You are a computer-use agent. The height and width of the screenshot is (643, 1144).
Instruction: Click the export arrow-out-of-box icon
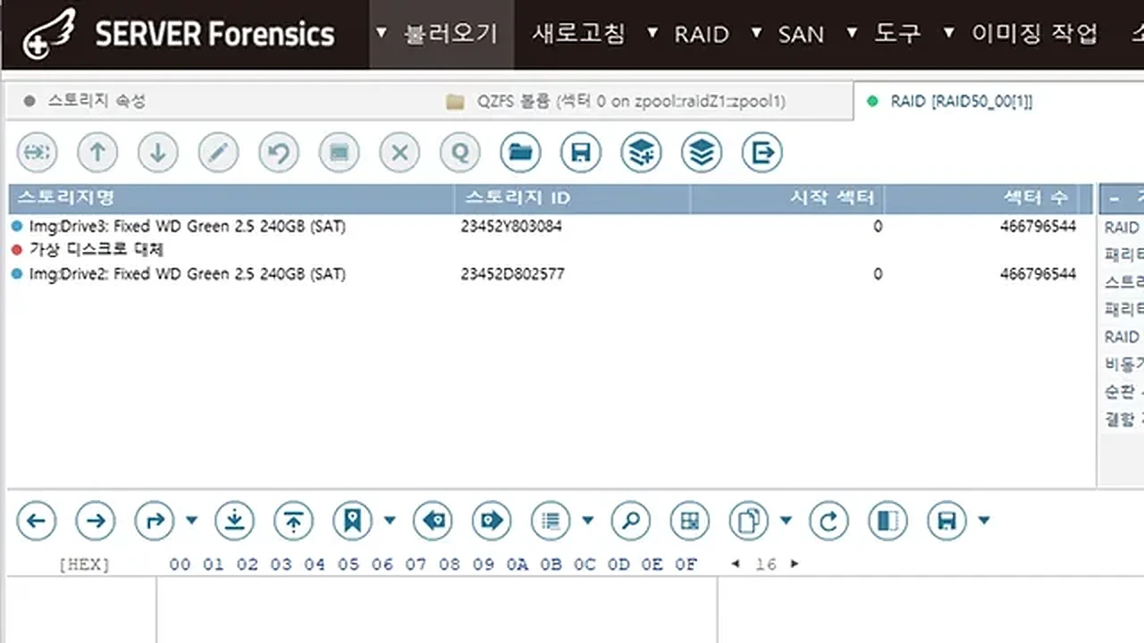762,153
